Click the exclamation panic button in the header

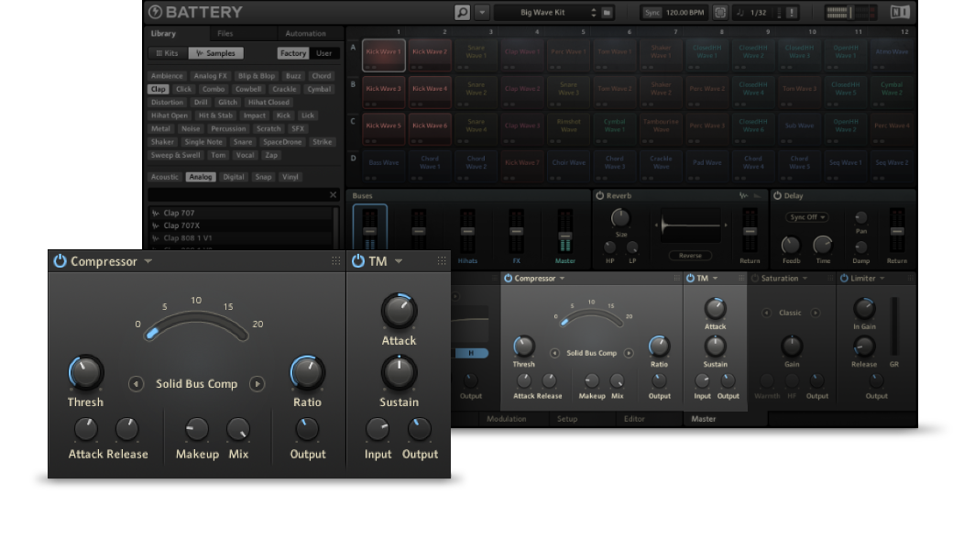tap(792, 12)
